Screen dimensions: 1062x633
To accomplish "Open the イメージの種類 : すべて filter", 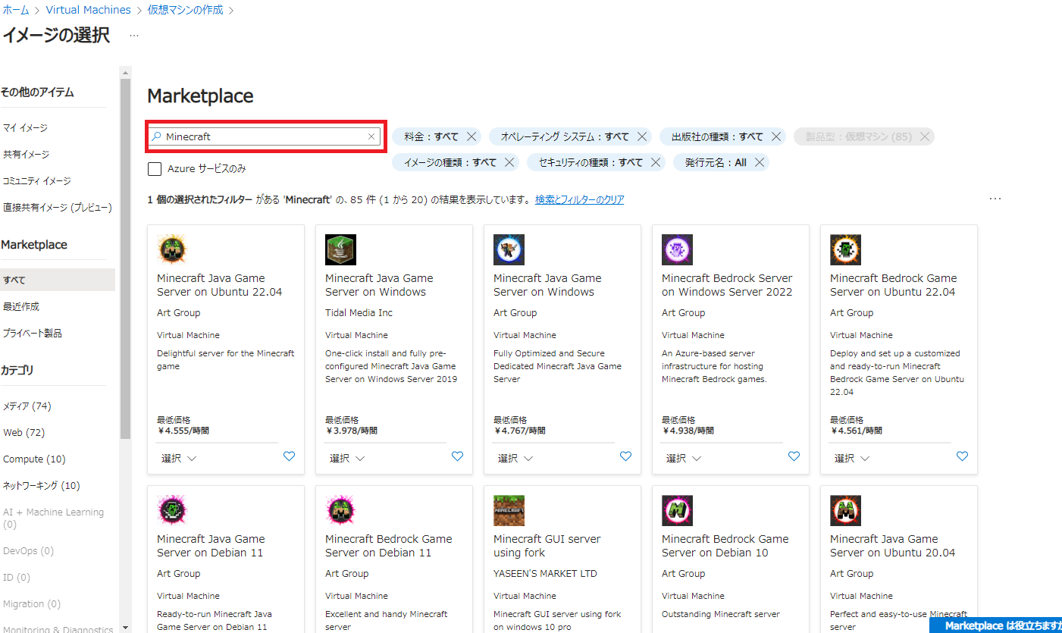I will tap(450, 162).
